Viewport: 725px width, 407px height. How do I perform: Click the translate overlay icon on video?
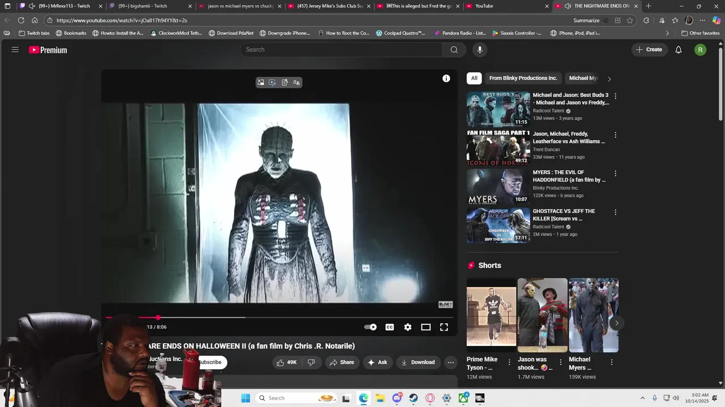[296, 83]
